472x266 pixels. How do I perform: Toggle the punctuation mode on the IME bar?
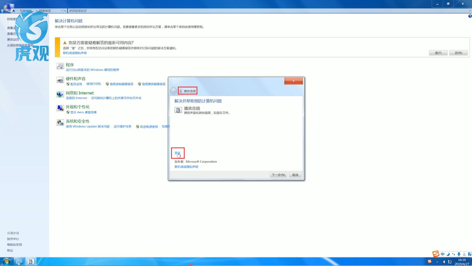[x=453, y=254]
